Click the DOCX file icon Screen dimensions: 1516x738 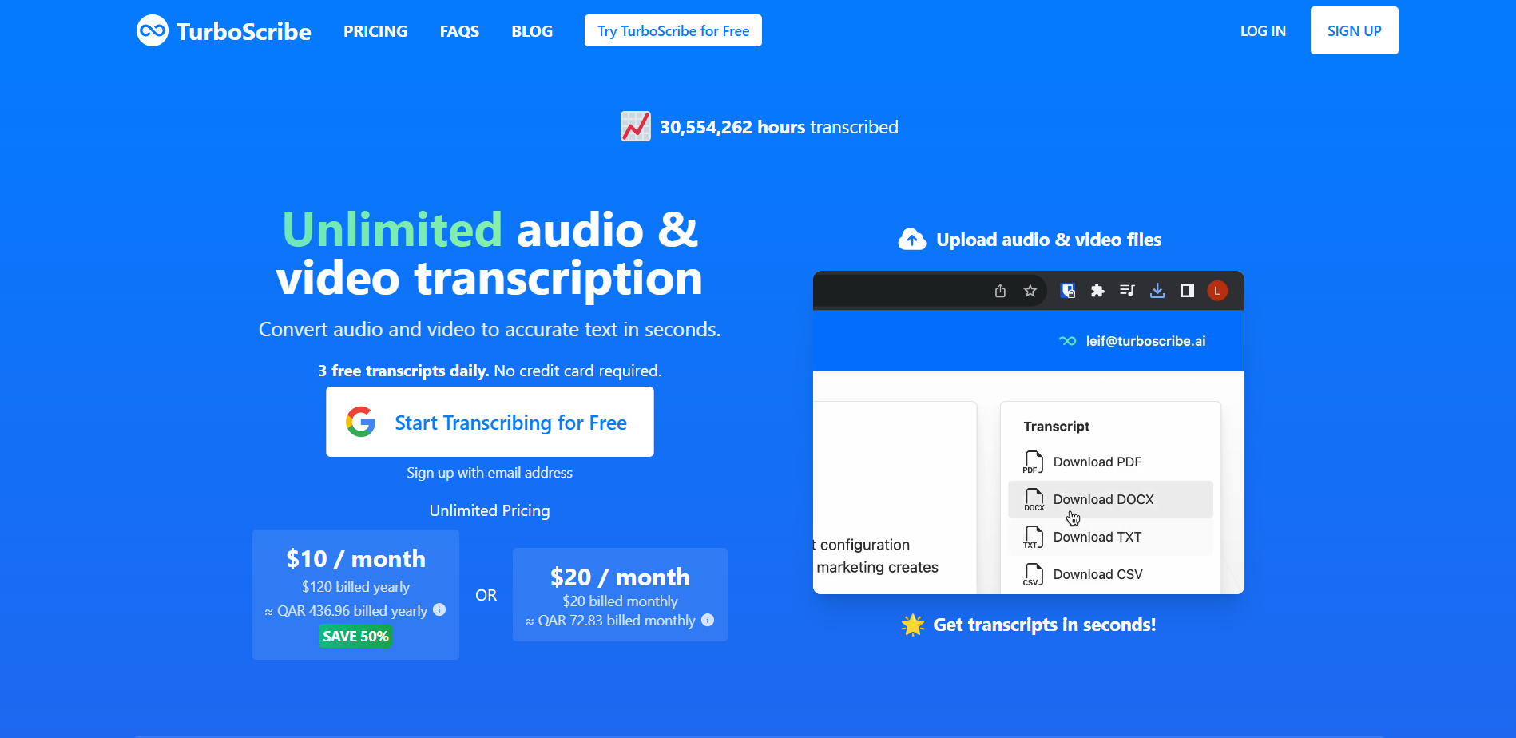point(1034,500)
